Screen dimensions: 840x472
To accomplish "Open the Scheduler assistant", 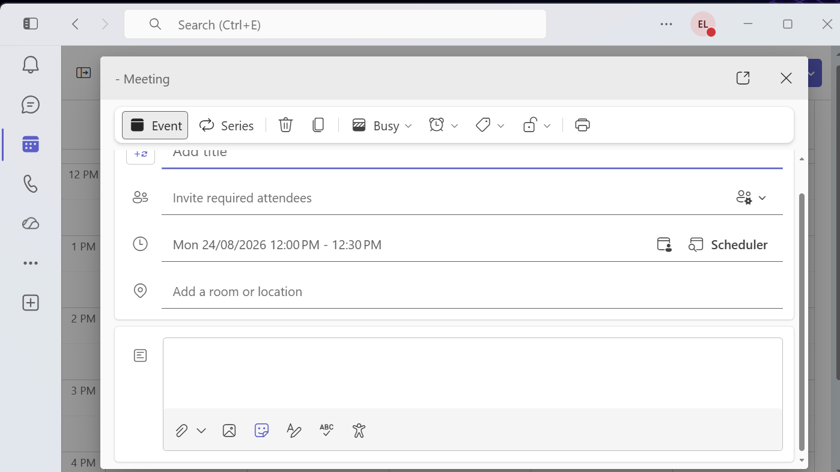I will coord(728,244).
